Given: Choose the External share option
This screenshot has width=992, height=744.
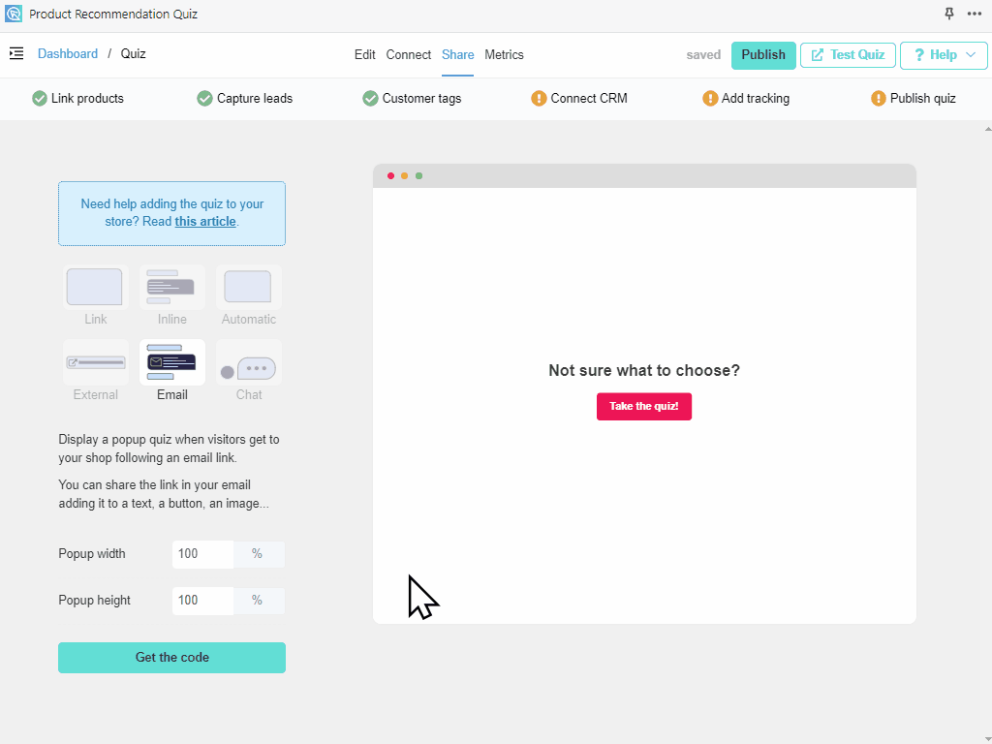Looking at the screenshot, I should tap(96, 371).
